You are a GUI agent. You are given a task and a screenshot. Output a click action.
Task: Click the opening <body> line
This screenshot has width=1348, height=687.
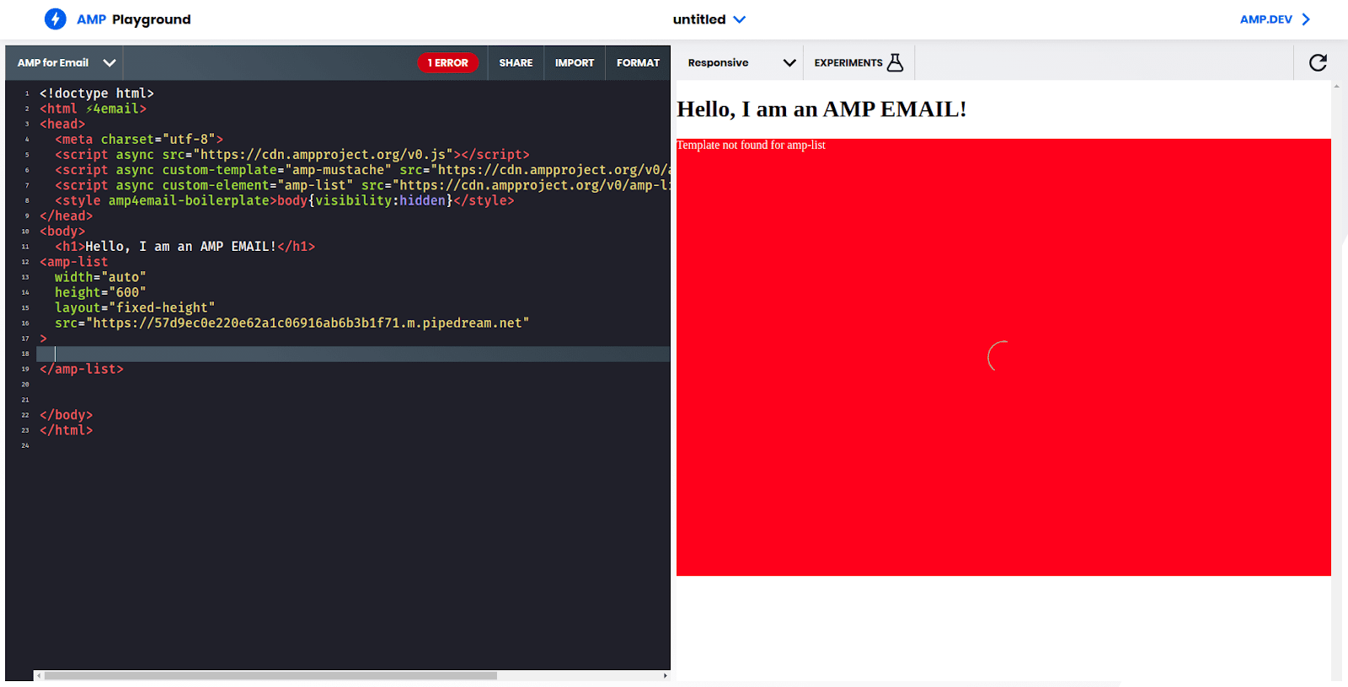click(x=62, y=232)
